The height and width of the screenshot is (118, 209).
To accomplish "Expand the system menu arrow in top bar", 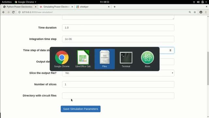I will [206, 2].
